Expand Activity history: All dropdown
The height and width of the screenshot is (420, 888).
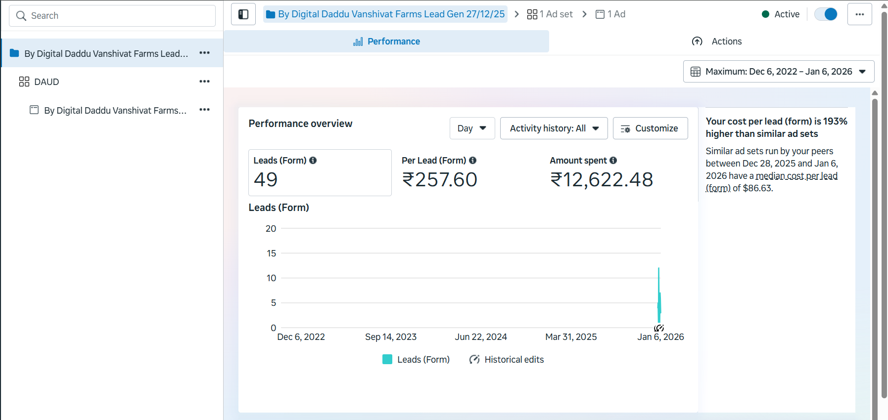point(554,128)
